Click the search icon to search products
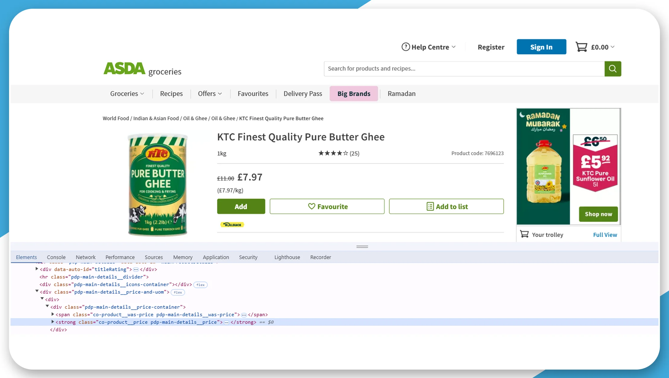This screenshot has height=378, width=669. click(x=613, y=69)
